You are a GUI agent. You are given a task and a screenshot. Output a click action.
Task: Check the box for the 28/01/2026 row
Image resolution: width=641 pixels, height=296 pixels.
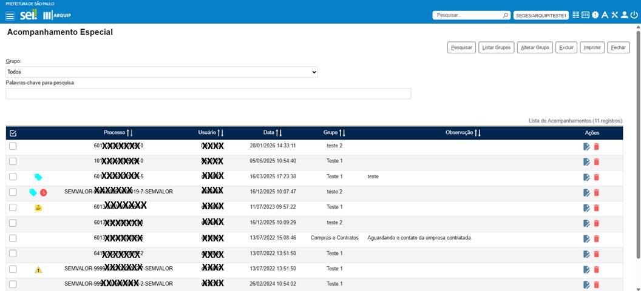[x=13, y=146]
